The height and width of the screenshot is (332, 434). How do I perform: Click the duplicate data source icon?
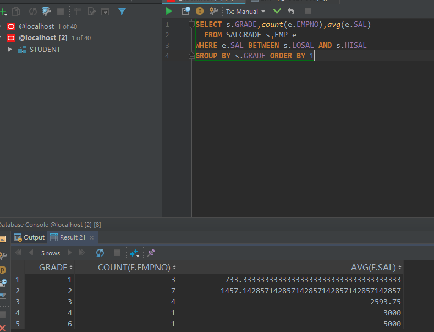(x=16, y=12)
